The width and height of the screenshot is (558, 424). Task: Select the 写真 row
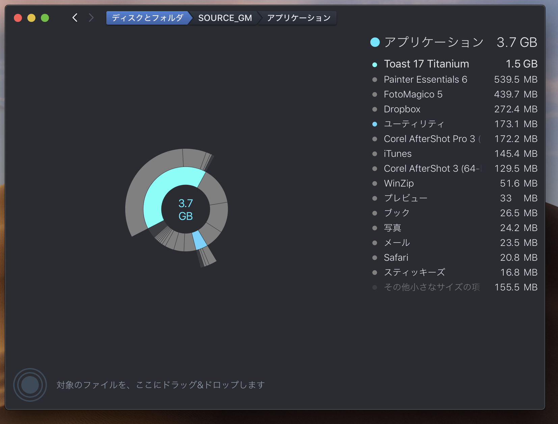[454, 228]
